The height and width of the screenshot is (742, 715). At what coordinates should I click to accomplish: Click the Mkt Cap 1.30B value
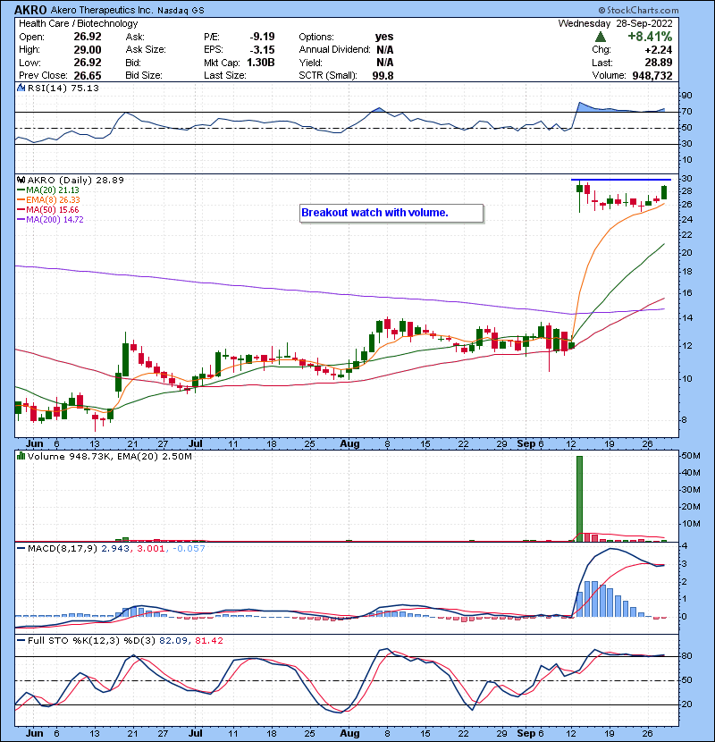(x=261, y=63)
